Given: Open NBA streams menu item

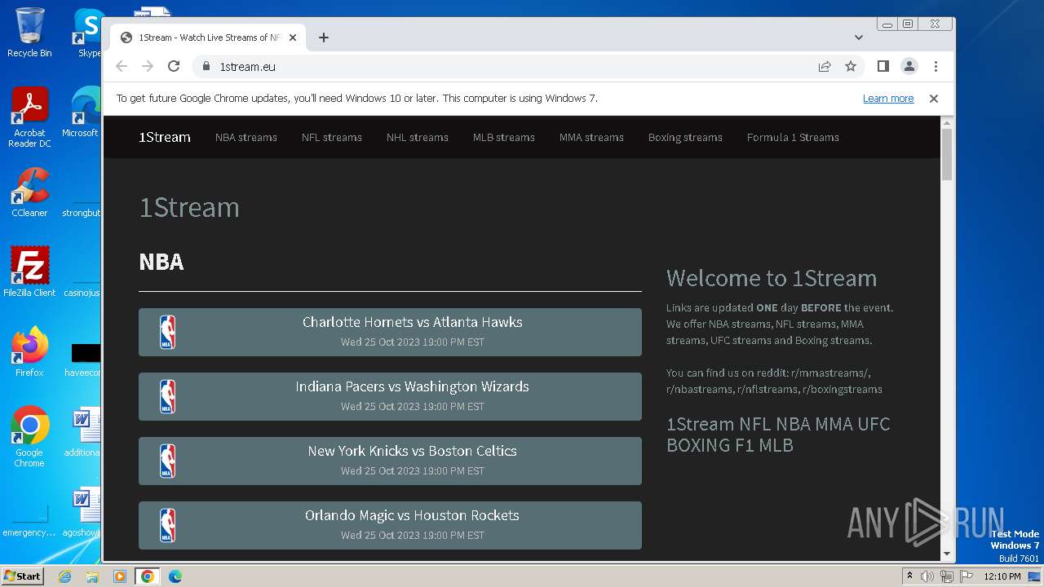Looking at the screenshot, I should [x=246, y=137].
